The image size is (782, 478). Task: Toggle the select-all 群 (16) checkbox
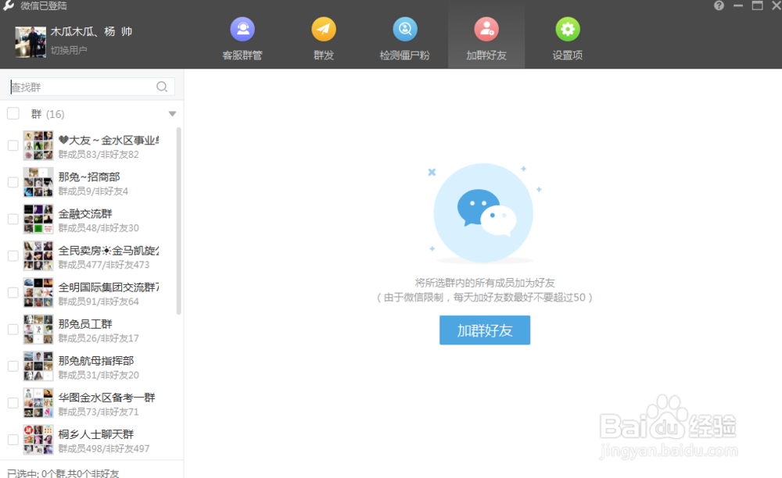click(13, 113)
